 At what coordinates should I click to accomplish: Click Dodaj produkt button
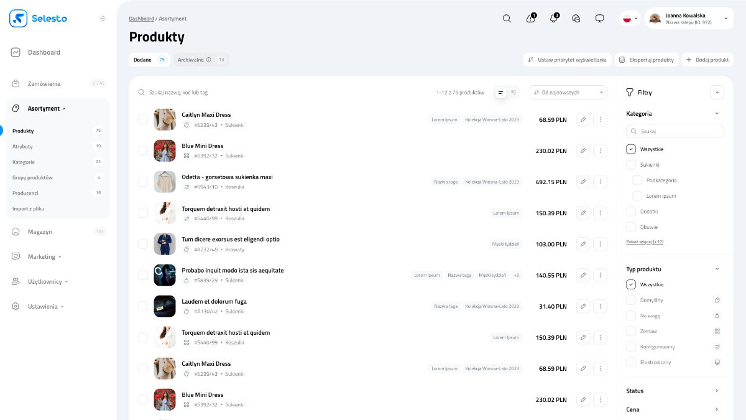tap(707, 60)
